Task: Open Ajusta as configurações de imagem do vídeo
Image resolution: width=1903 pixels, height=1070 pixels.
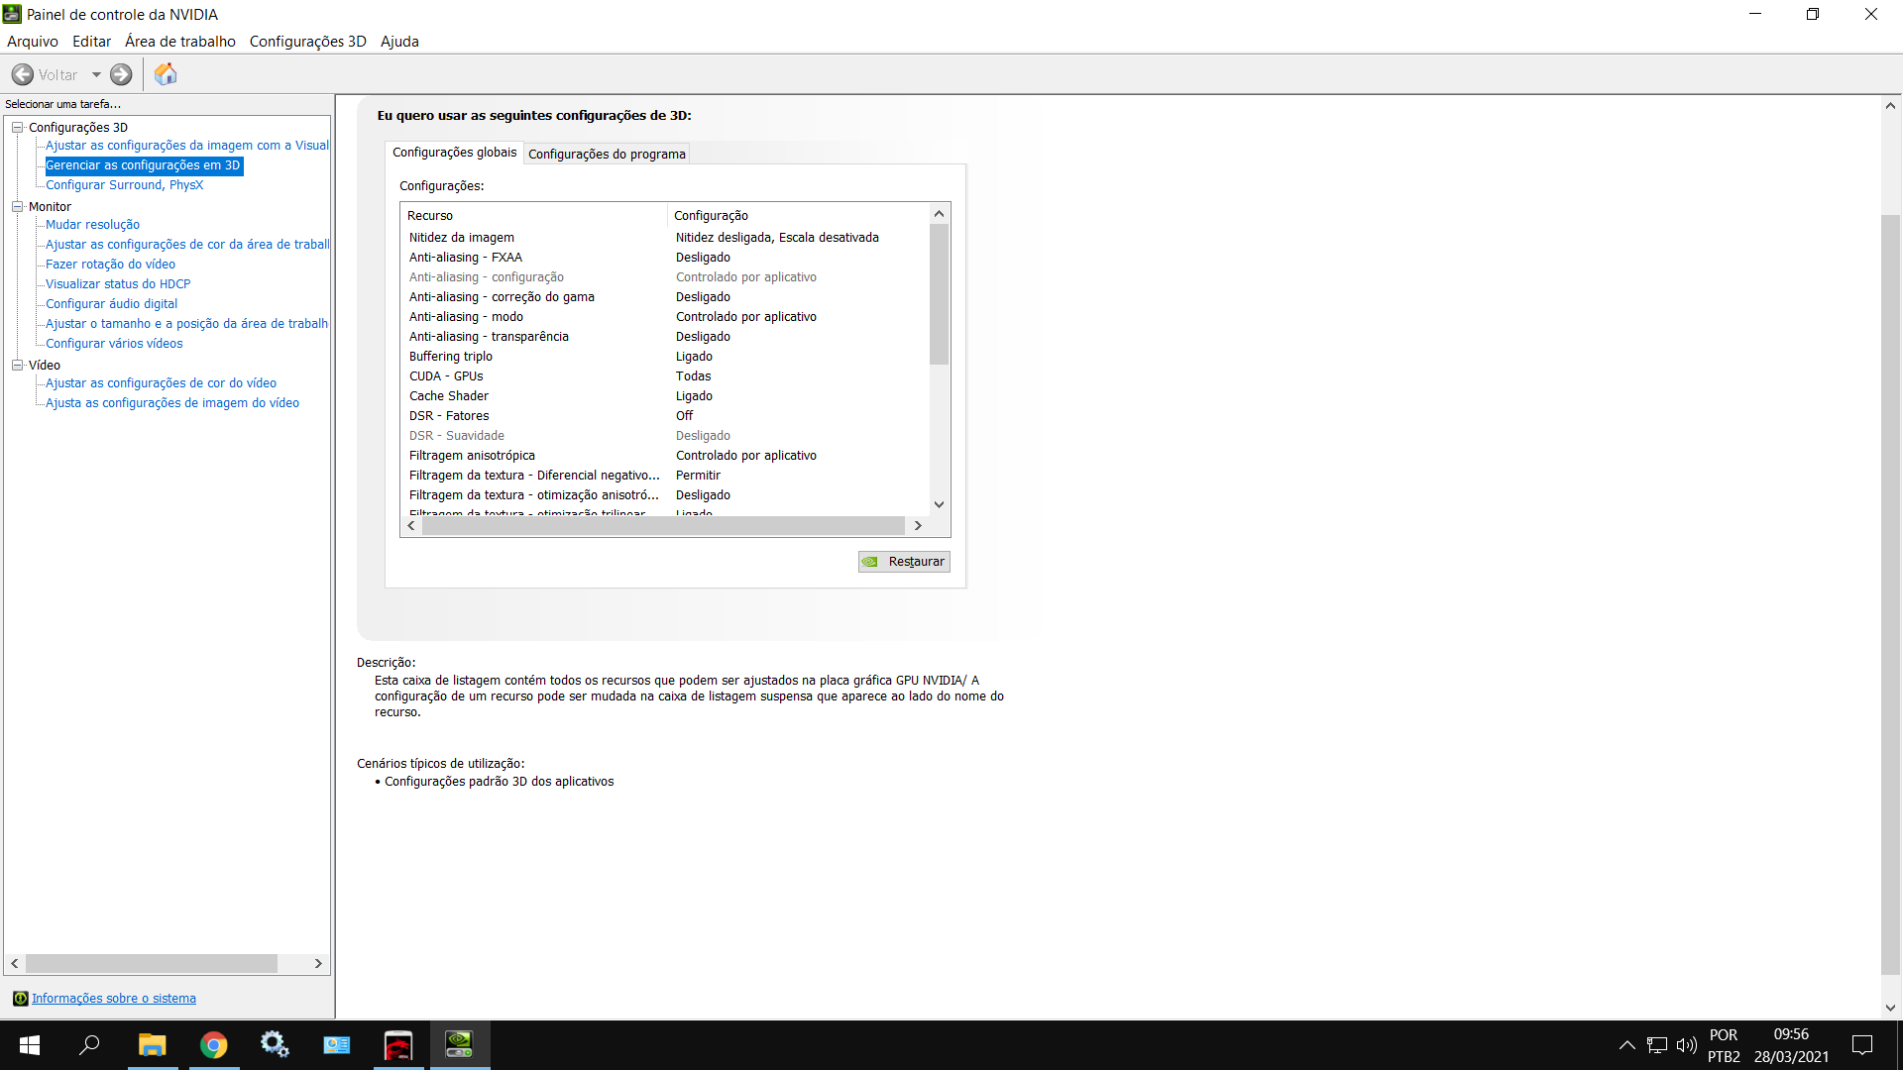Action: click(171, 403)
